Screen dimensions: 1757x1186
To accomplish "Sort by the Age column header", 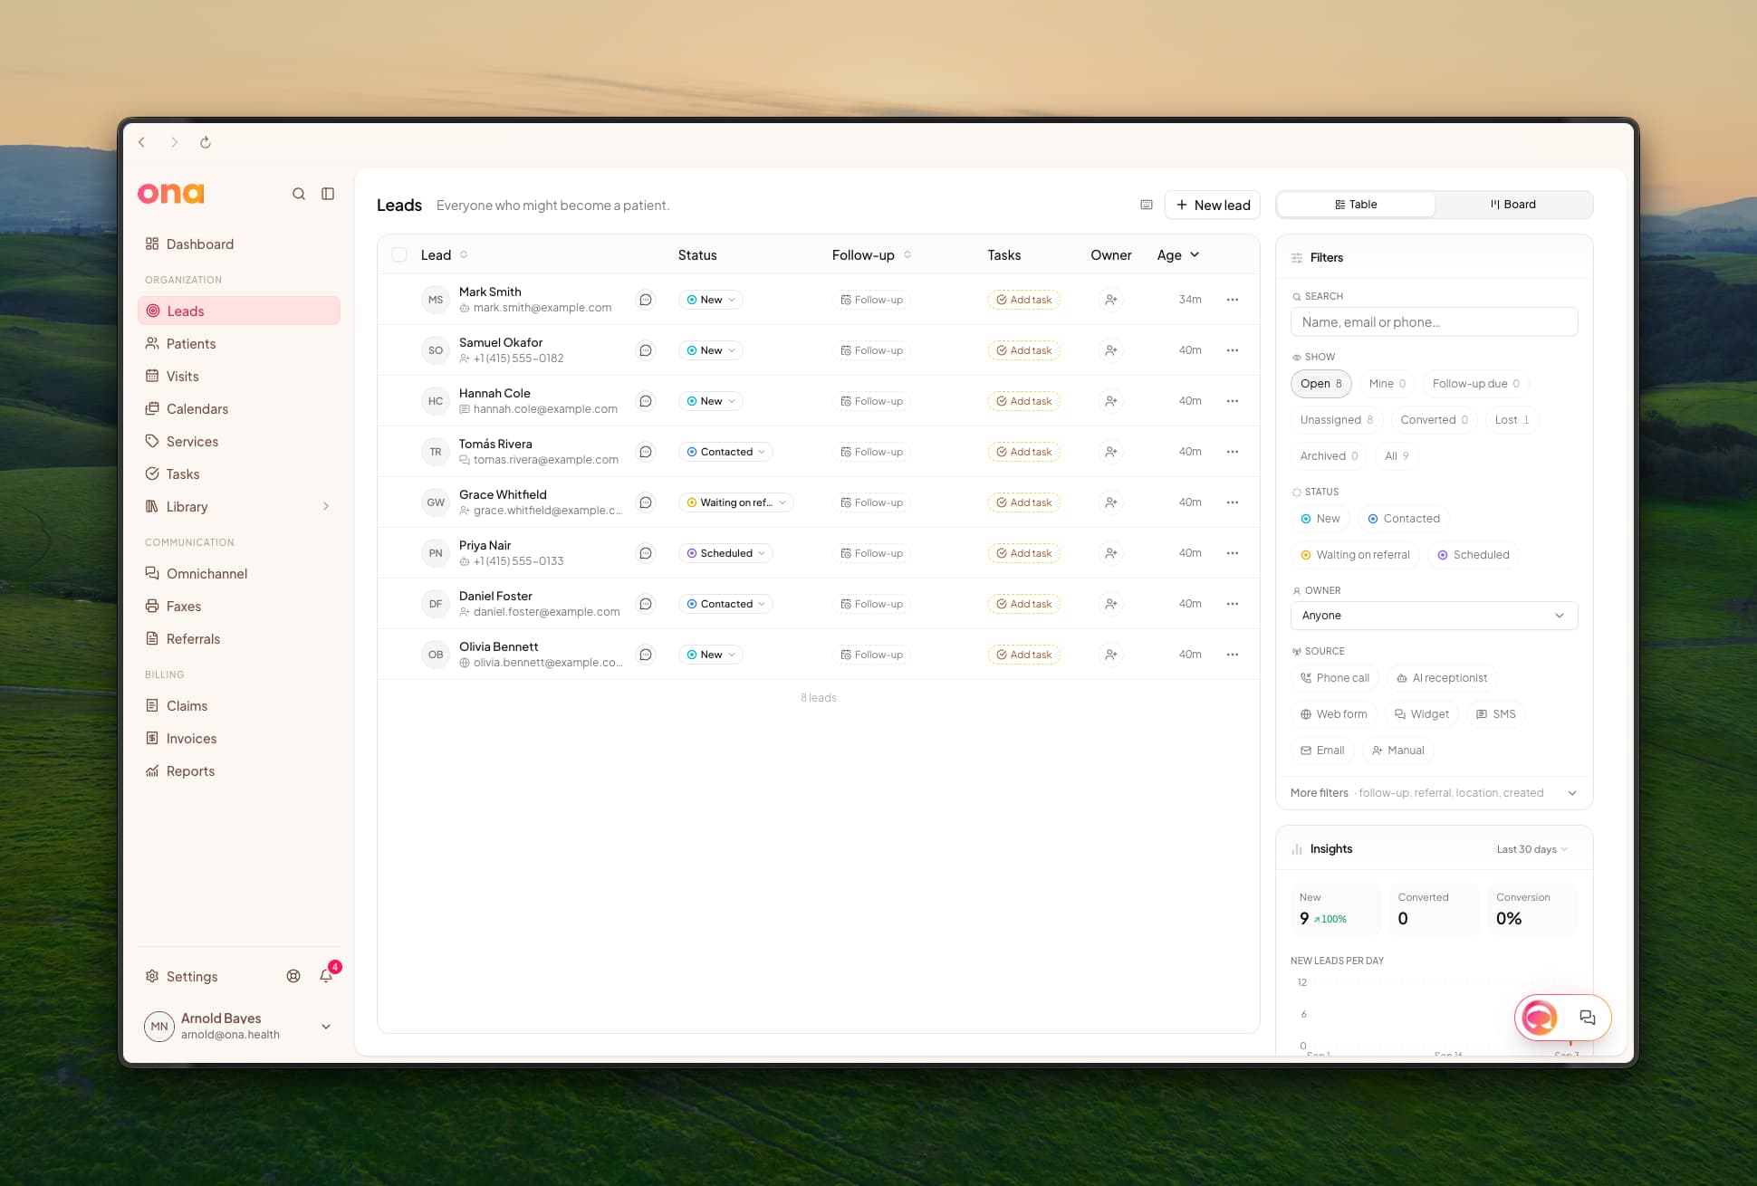I will tap(1178, 255).
